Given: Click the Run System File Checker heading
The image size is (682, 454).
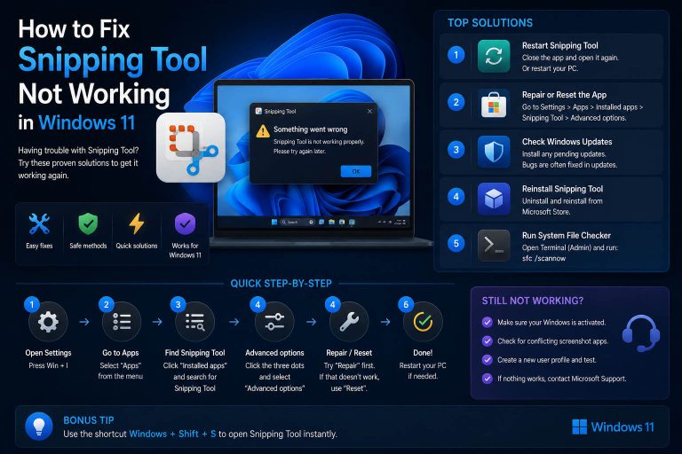Looking at the screenshot, I should (x=567, y=236).
